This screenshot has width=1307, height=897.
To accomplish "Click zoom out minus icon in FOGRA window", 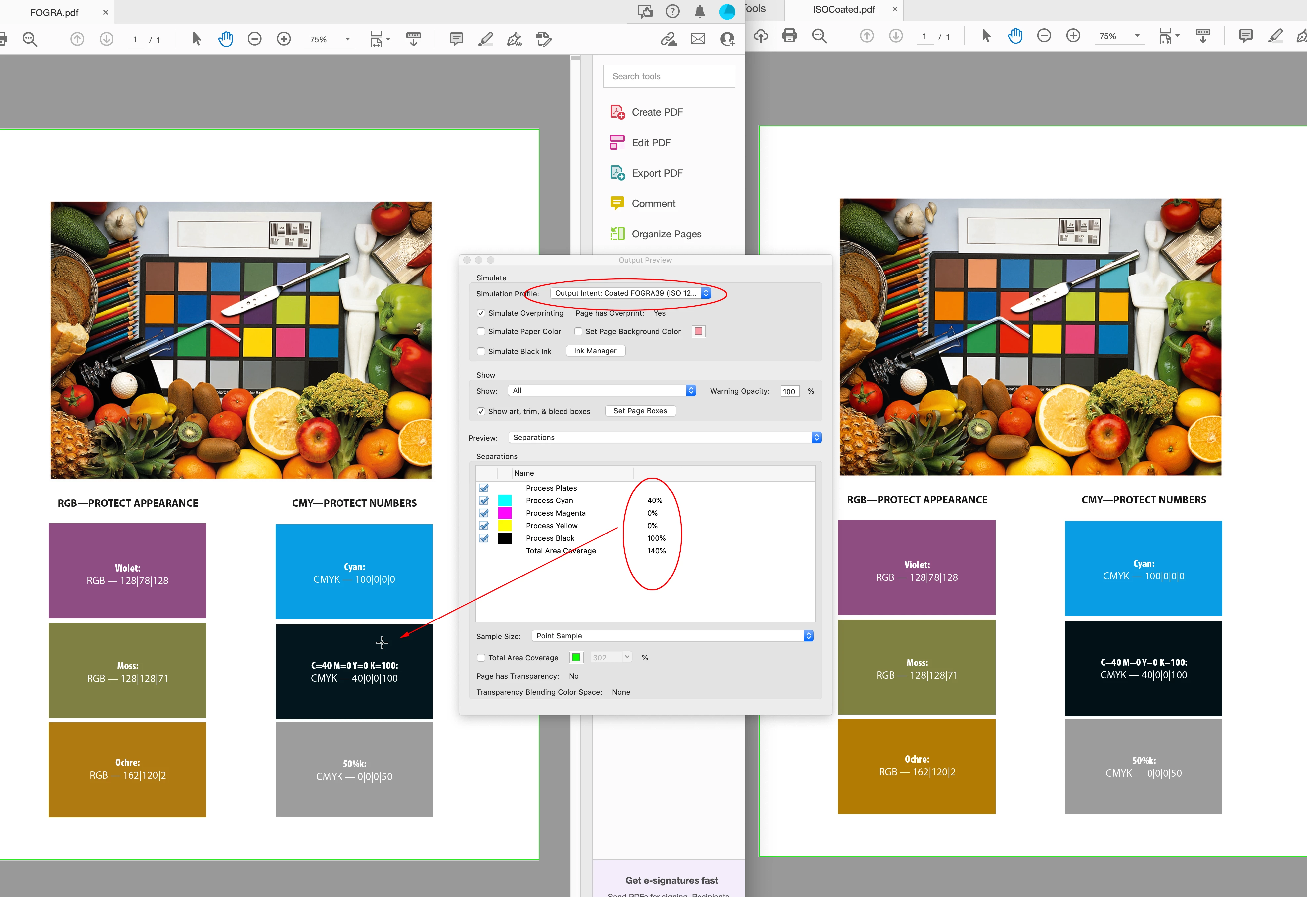I will [255, 39].
